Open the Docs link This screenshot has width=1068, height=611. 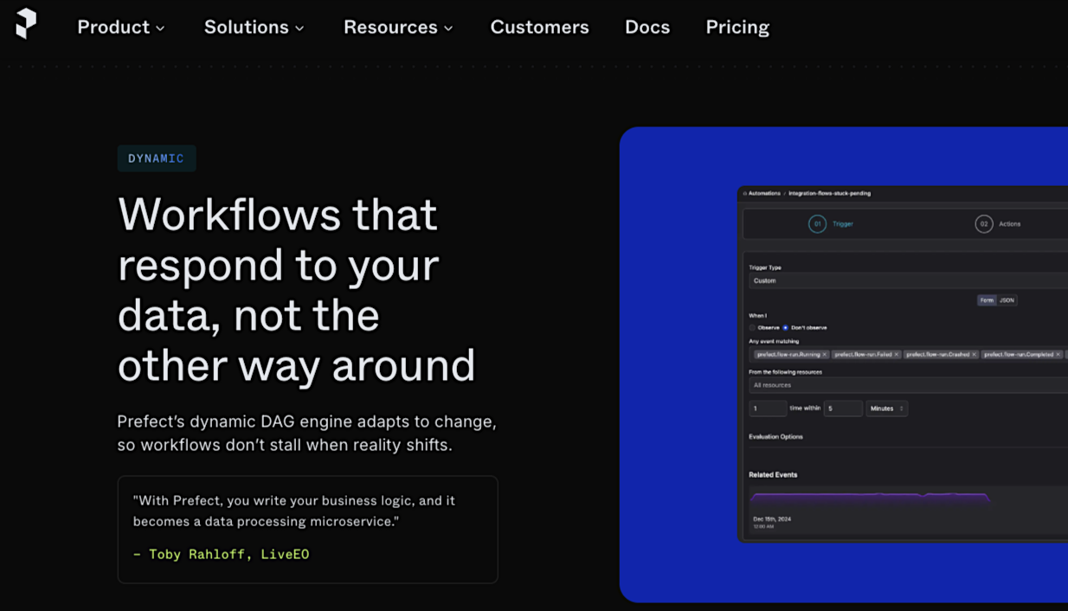[647, 27]
